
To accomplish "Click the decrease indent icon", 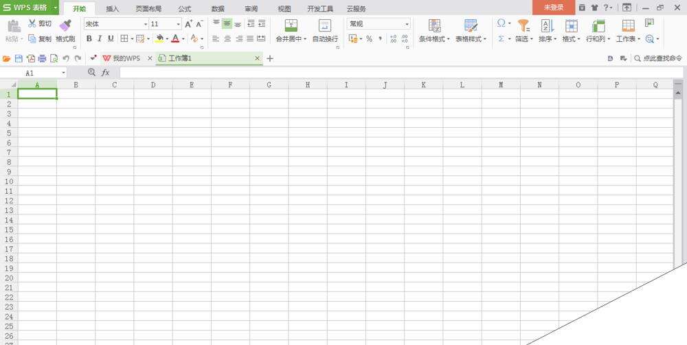I will tap(251, 23).
